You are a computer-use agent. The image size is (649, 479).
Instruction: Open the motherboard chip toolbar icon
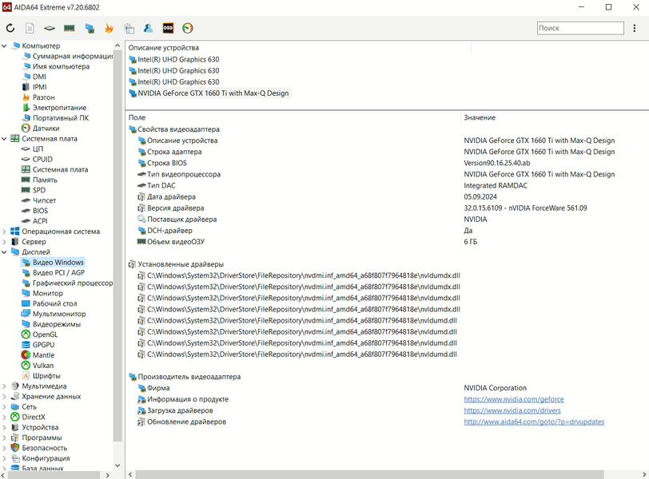click(x=50, y=28)
